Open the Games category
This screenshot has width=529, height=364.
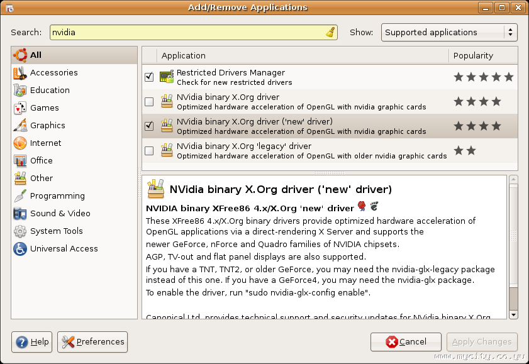[74, 108]
